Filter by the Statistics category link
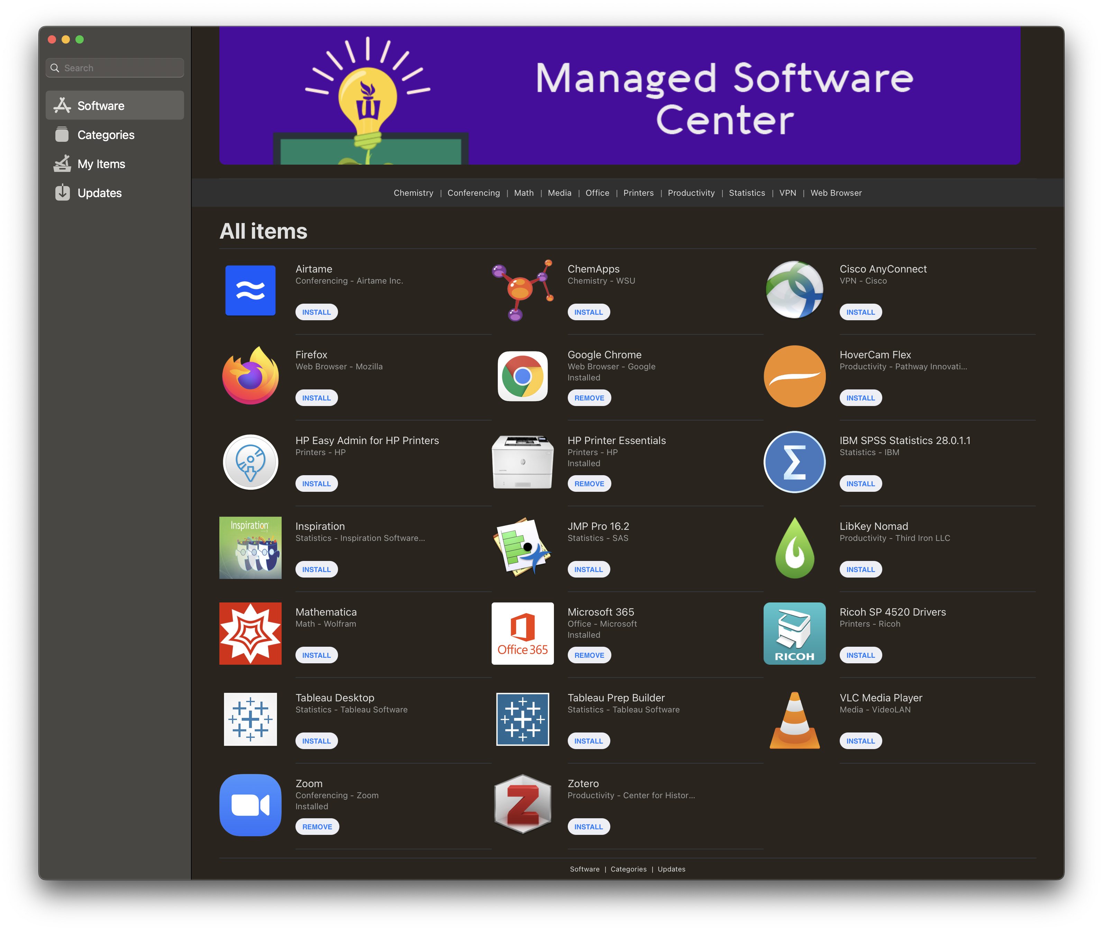This screenshot has width=1103, height=931. click(747, 193)
